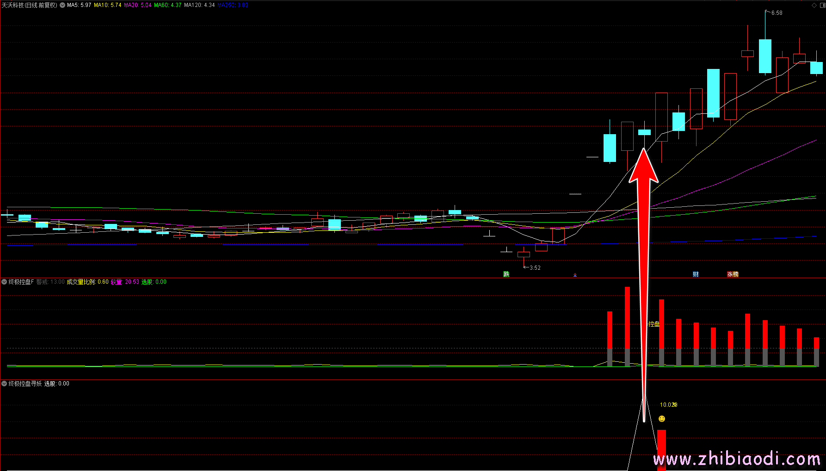
Task: Expand the 终极控盘寻妖 indicator dropdown arrow
Action: tap(4, 384)
